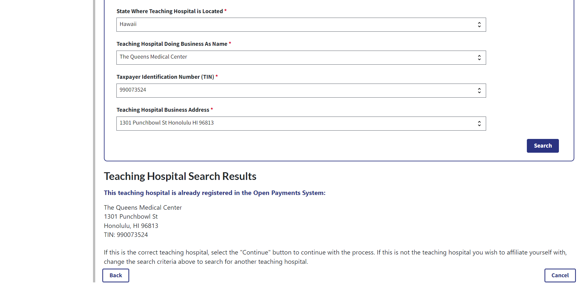Click the Cancel button
This screenshot has height=283, width=582.
(560, 275)
